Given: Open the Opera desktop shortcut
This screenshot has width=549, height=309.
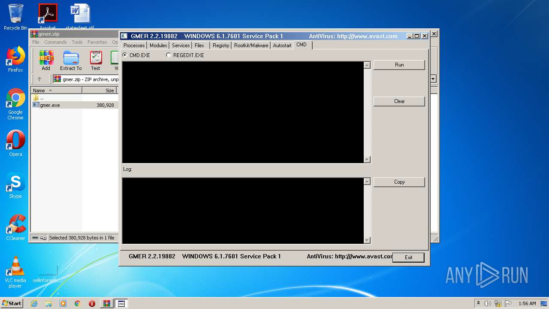Looking at the screenshot, I should 15,143.
